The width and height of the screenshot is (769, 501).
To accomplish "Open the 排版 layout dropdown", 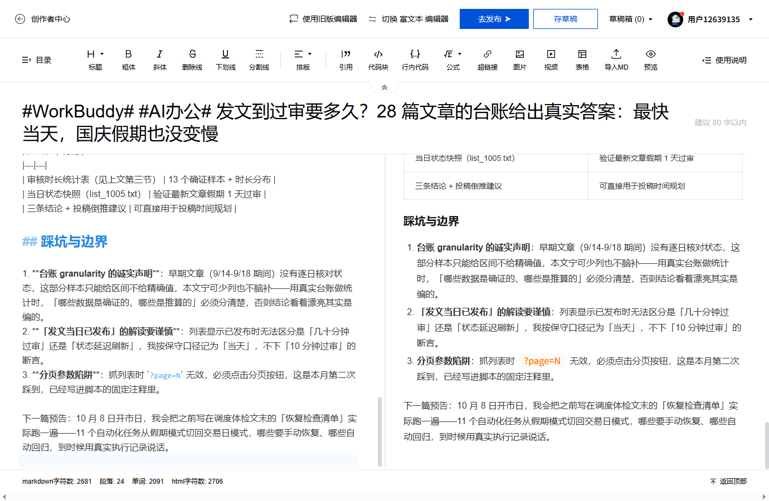I will click(303, 60).
